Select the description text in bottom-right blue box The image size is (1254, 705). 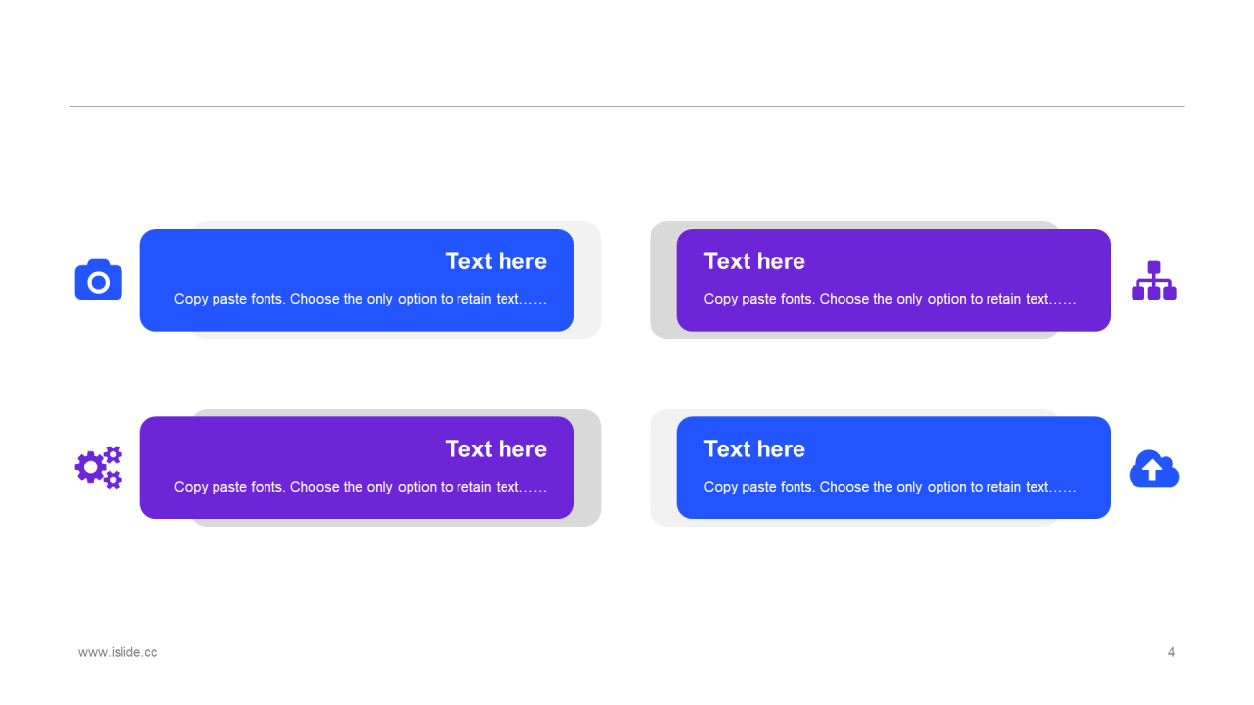890,487
